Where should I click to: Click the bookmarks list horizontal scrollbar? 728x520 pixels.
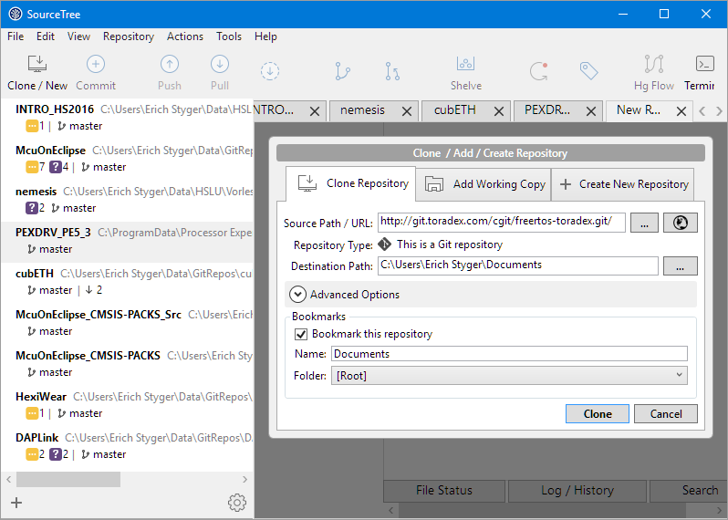[68, 479]
